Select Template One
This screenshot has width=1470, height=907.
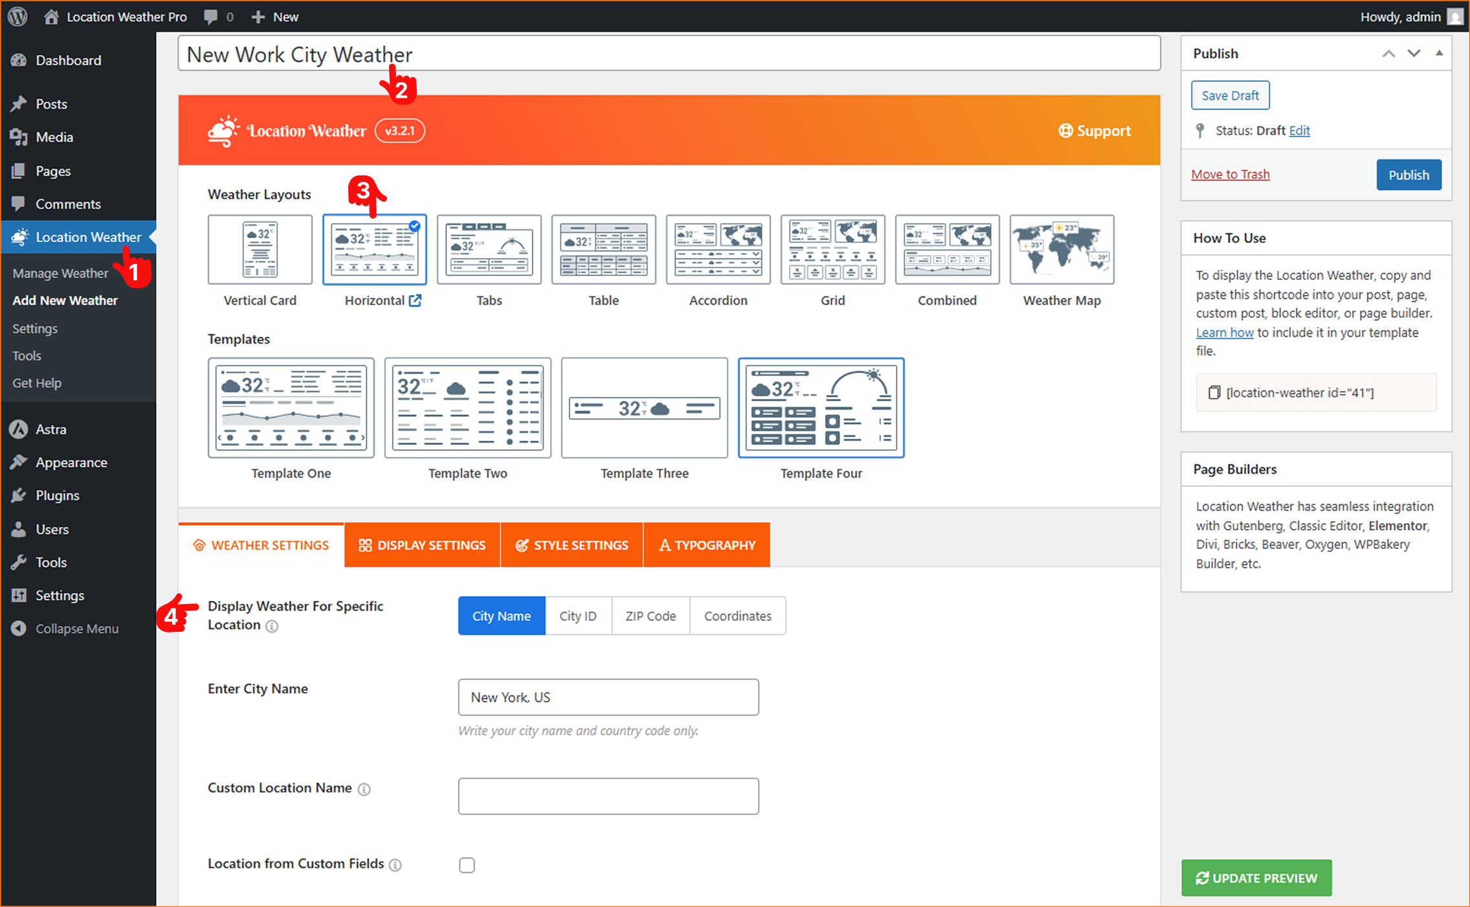(291, 408)
